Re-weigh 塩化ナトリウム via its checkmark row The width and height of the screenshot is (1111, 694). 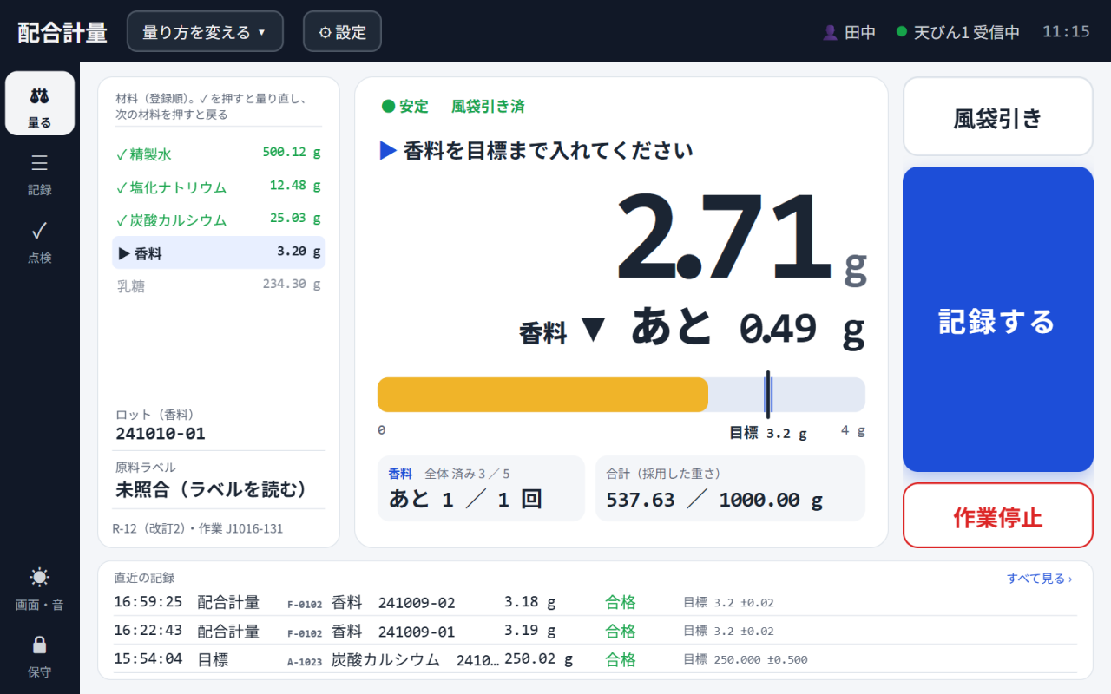(x=219, y=187)
